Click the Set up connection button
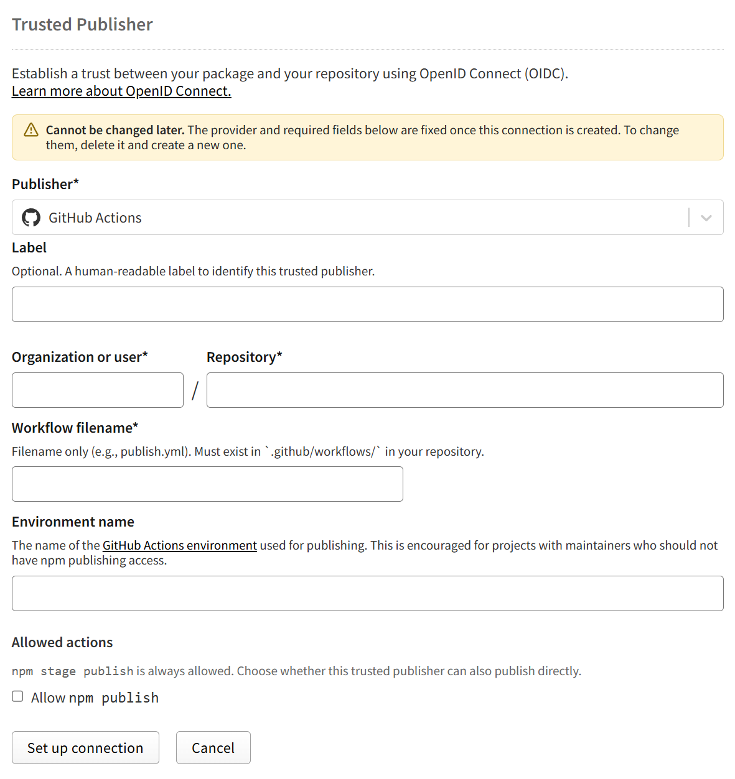Screen dimensions: 735x779 [85, 747]
